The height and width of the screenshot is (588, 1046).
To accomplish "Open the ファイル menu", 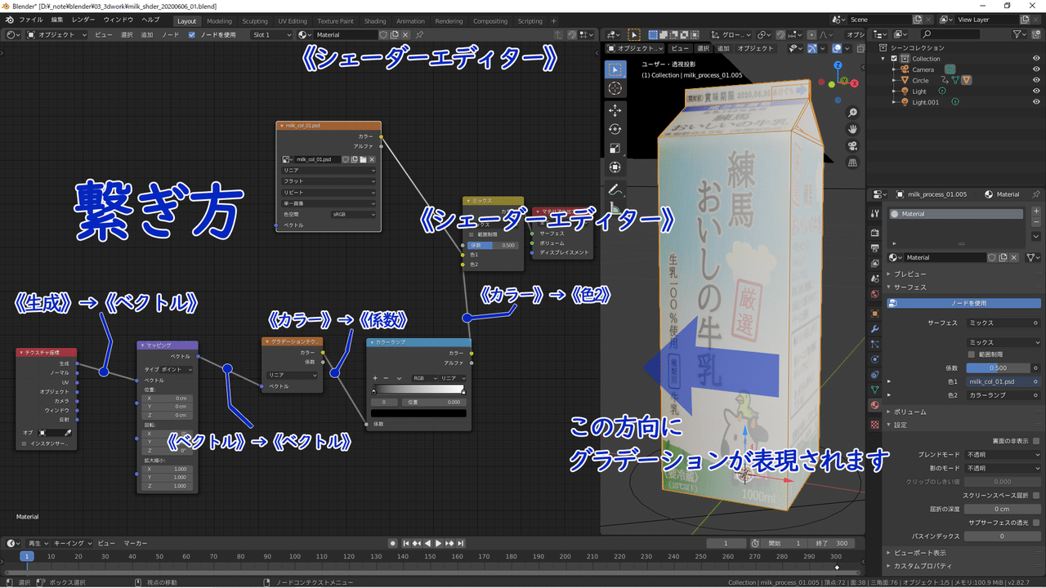I will [31, 20].
